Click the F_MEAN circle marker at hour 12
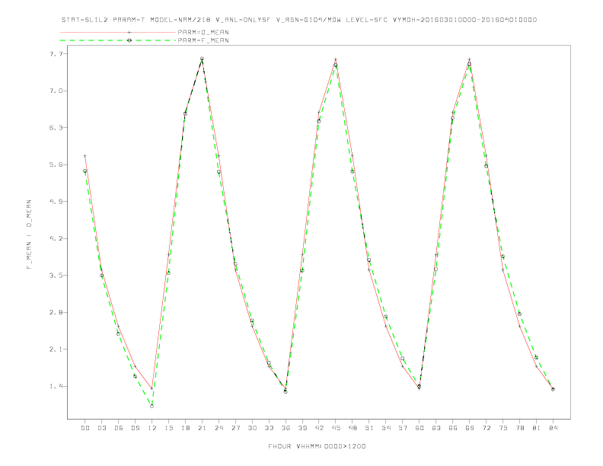 [x=152, y=406]
